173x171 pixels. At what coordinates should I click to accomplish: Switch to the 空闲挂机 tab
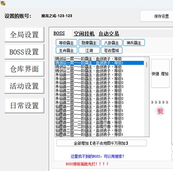(x=84, y=34)
